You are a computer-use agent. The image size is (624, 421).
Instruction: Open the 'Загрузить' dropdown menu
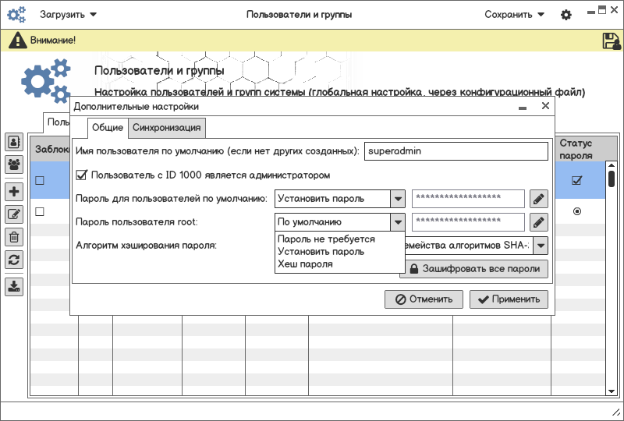69,14
